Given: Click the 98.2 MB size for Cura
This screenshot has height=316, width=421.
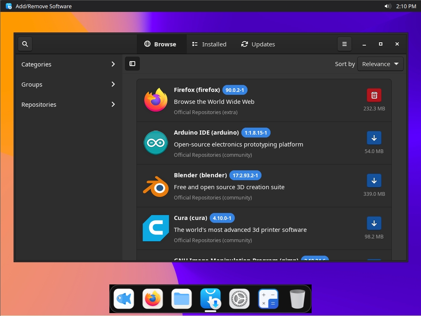Looking at the screenshot, I should click(x=374, y=237).
